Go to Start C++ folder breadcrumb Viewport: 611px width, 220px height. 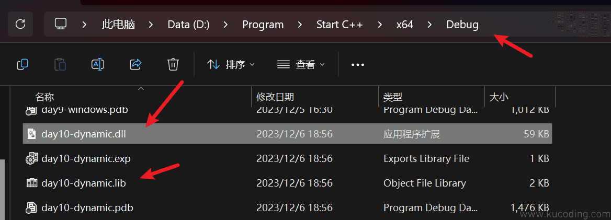[340, 25]
